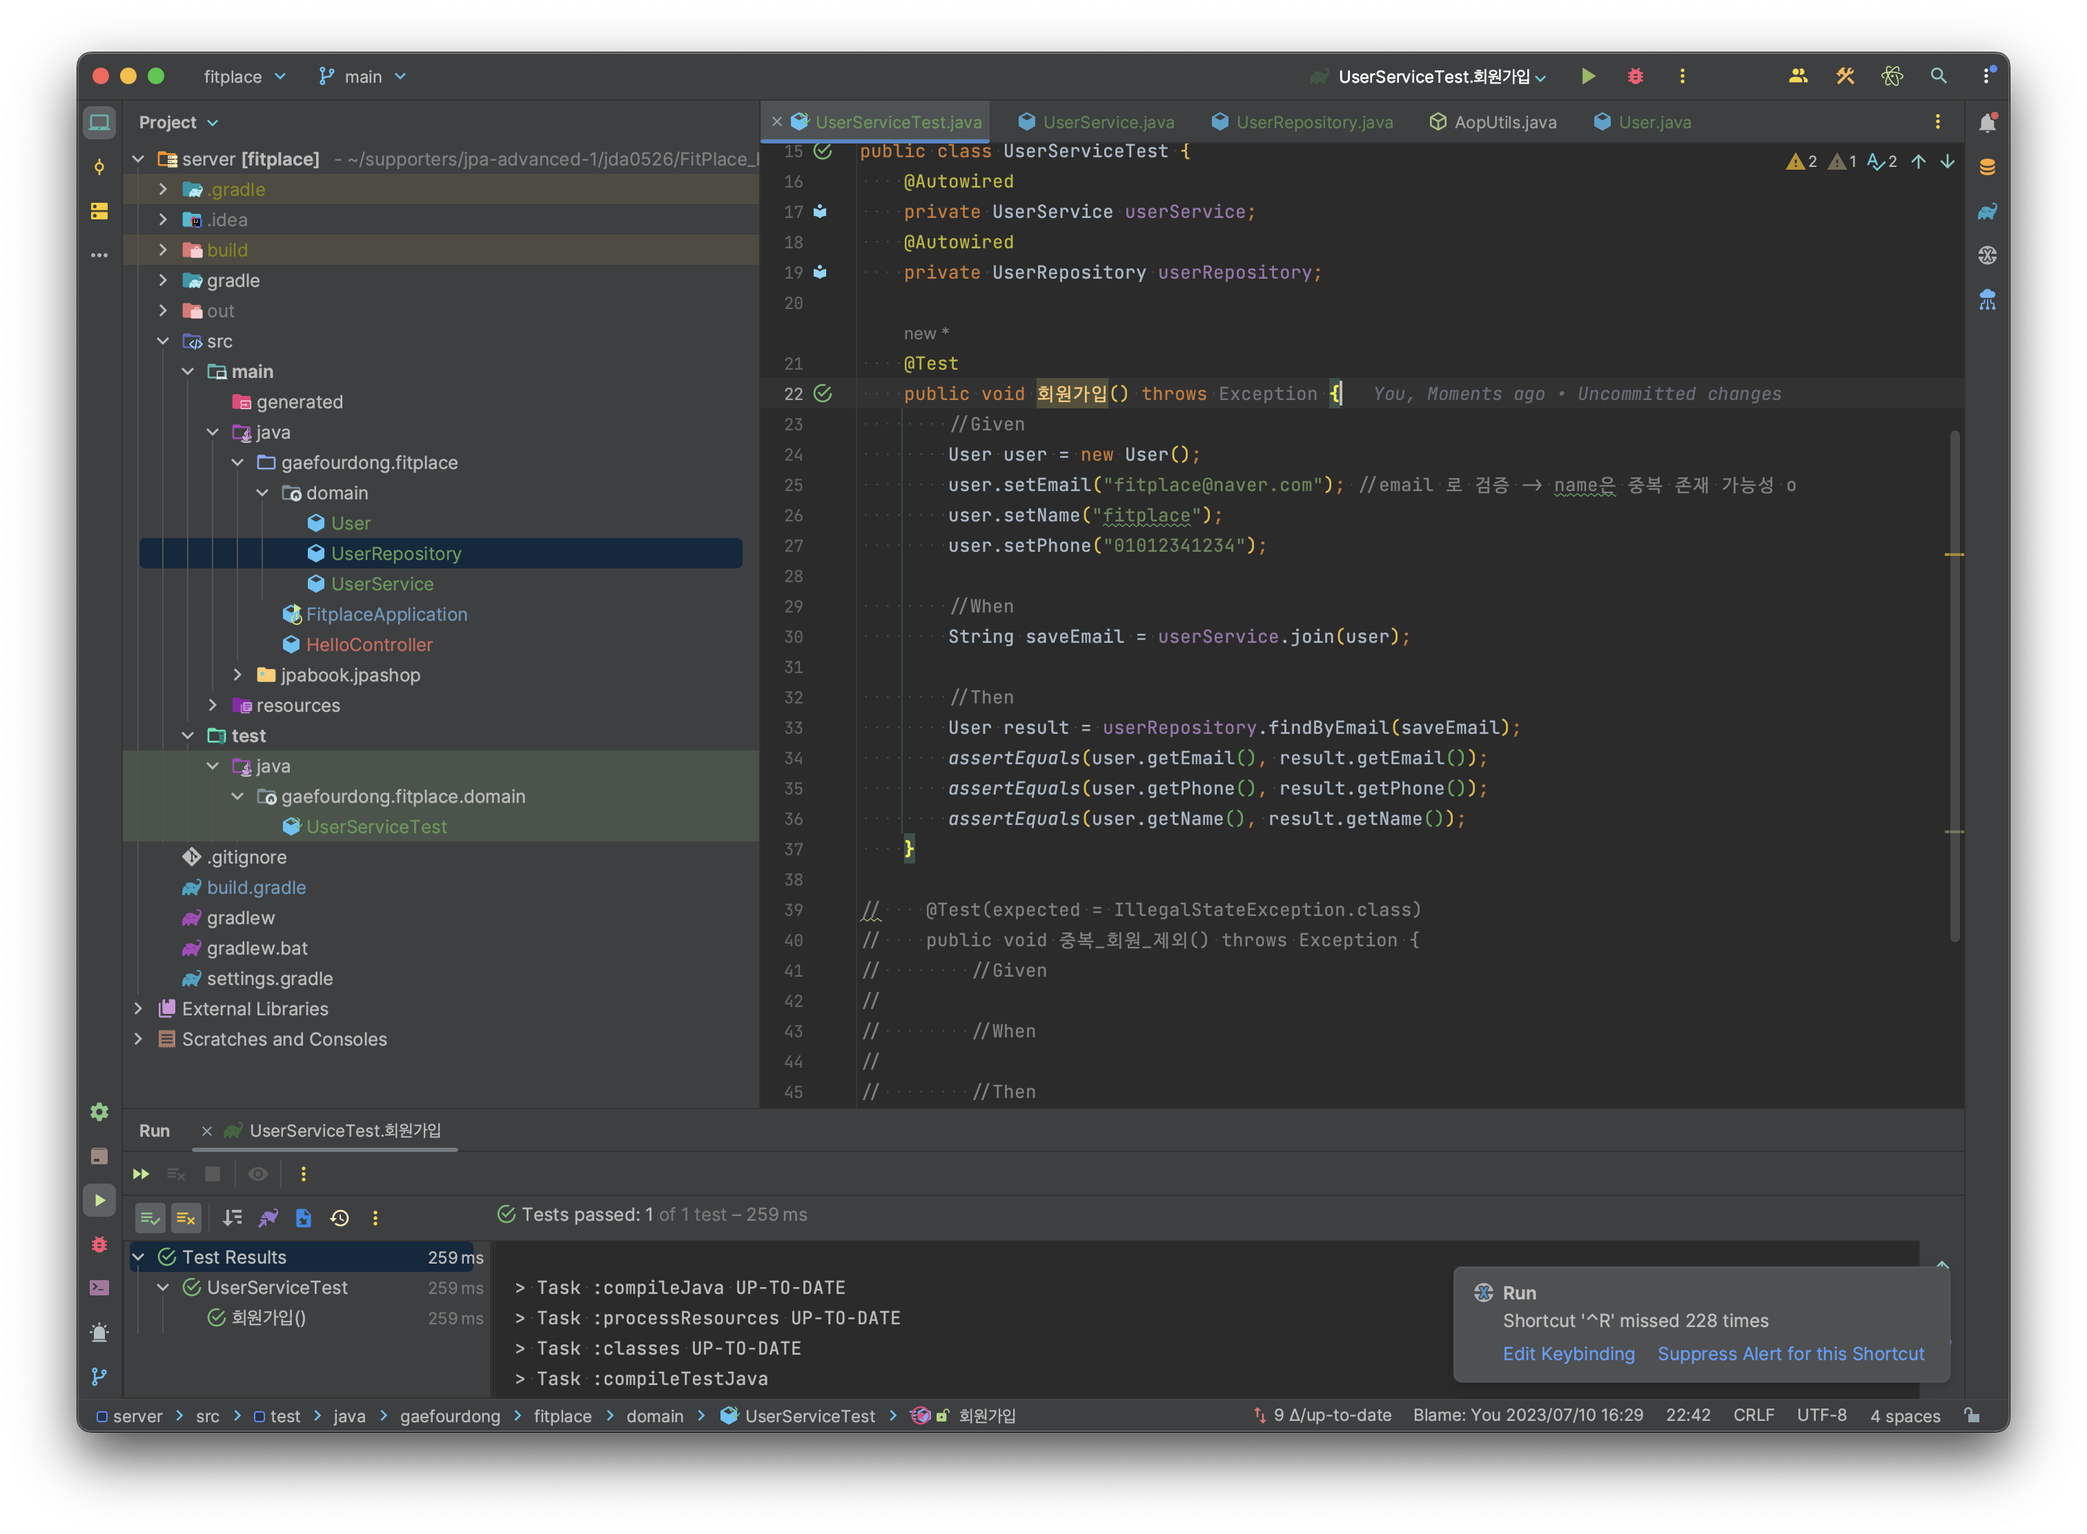Image resolution: width=2087 pixels, height=1534 pixels.
Task: Click the 22:42 caret position widget
Action: click(1687, 1415)
